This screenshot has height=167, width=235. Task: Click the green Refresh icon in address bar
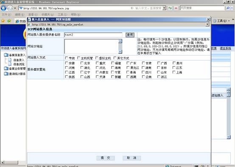[170, 8]
